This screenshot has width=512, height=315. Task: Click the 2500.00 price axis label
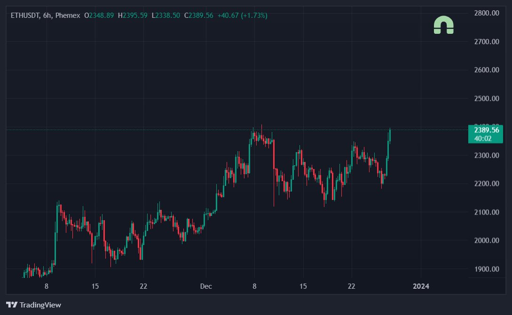pos(487,99)
